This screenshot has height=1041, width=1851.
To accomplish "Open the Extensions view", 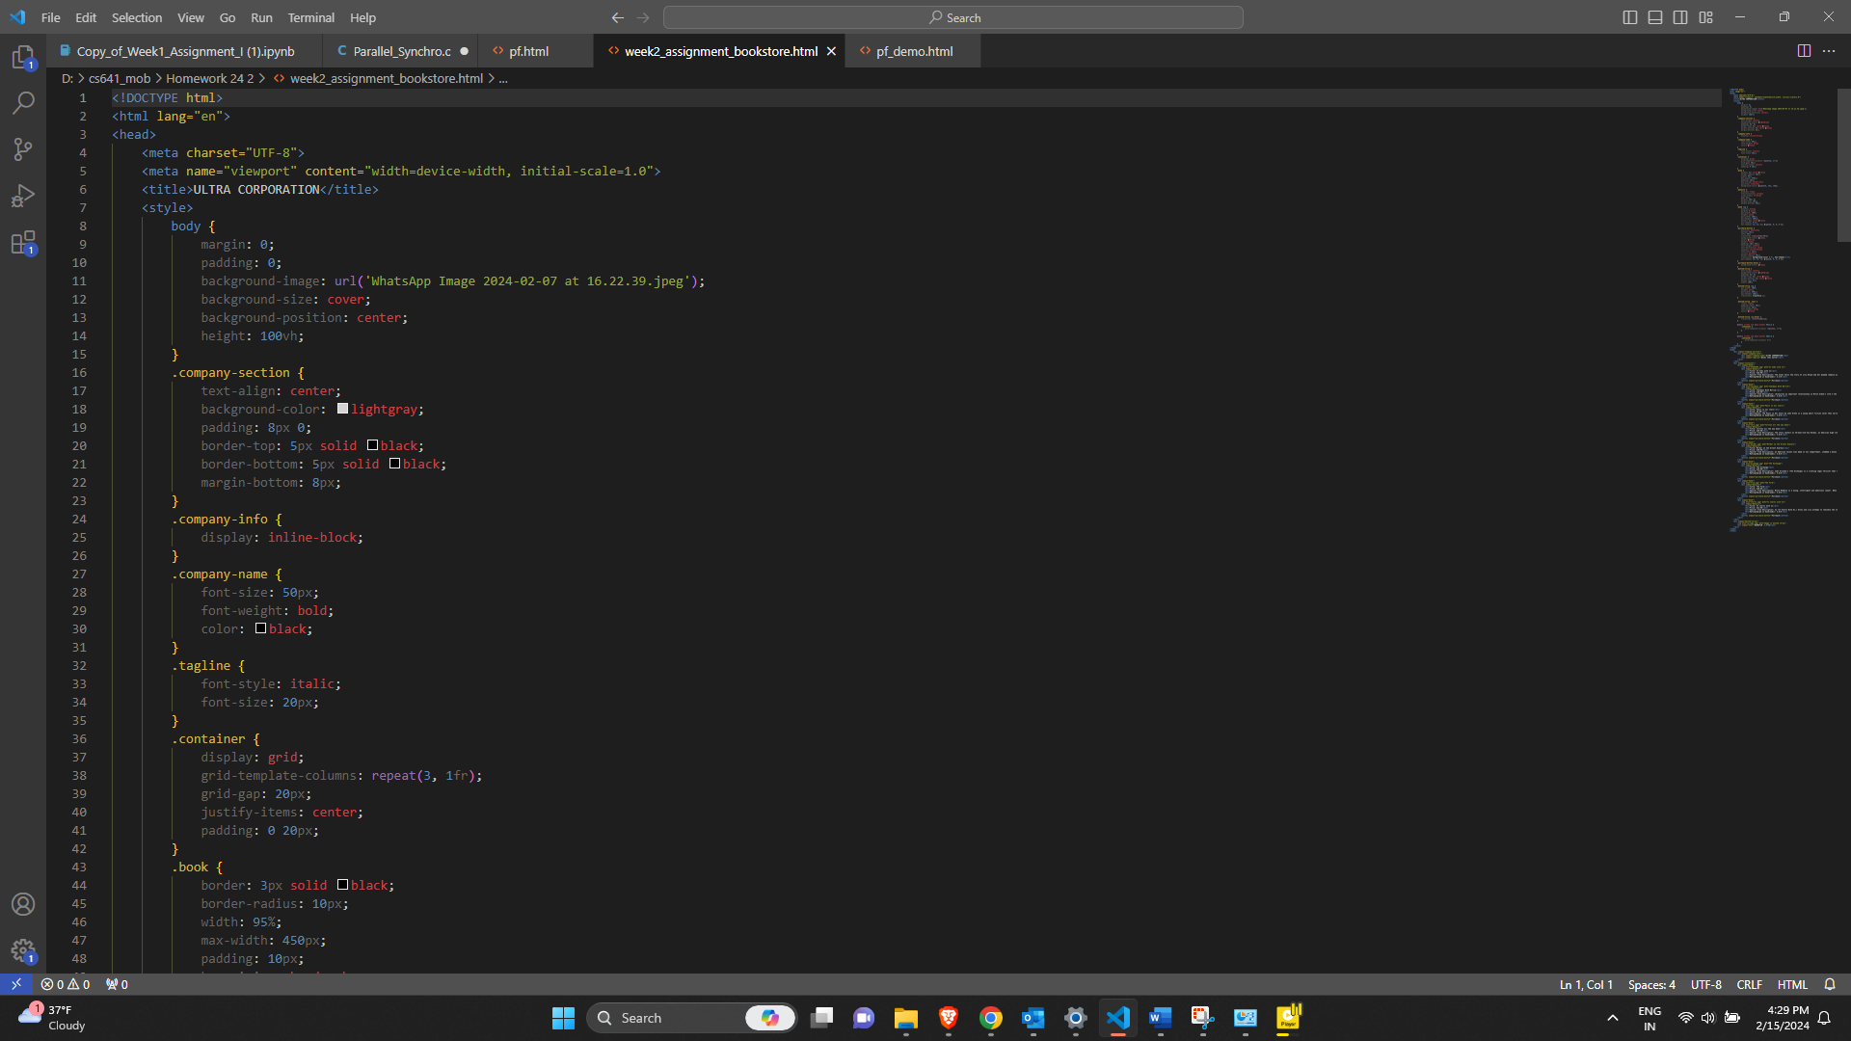I will 23,242.
